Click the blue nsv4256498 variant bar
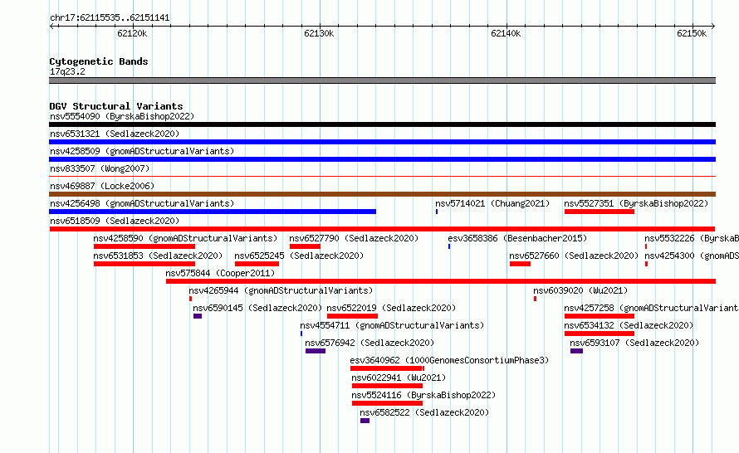The width and height of the screenshot is (739, 453). coord(213,212)
